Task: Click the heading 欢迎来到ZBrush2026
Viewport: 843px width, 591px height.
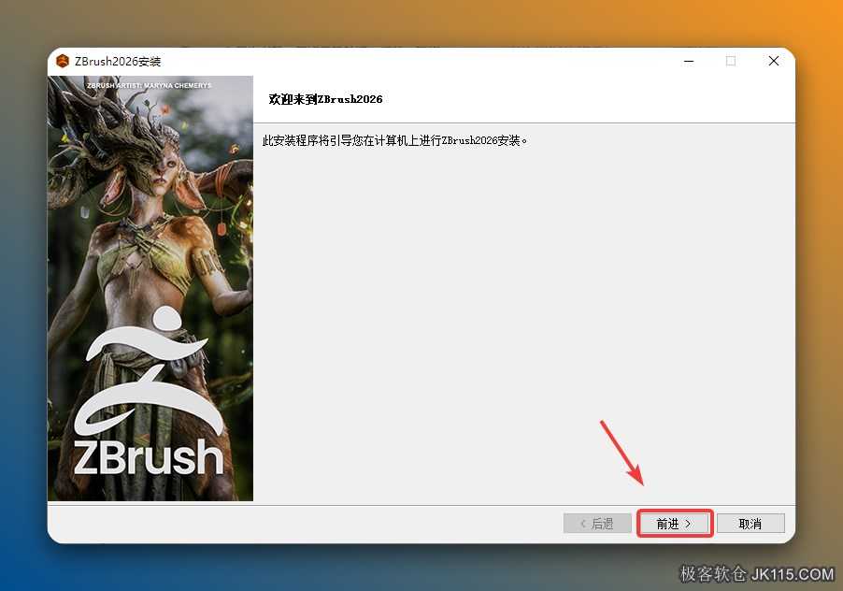Action: [326, 99]
